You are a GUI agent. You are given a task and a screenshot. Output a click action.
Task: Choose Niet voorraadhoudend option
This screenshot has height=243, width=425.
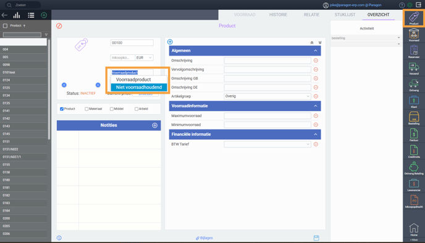(139, 87)
